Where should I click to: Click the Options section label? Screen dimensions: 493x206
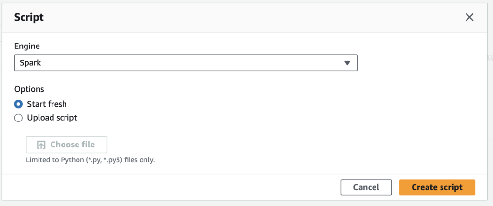click(x=29, y=89)
